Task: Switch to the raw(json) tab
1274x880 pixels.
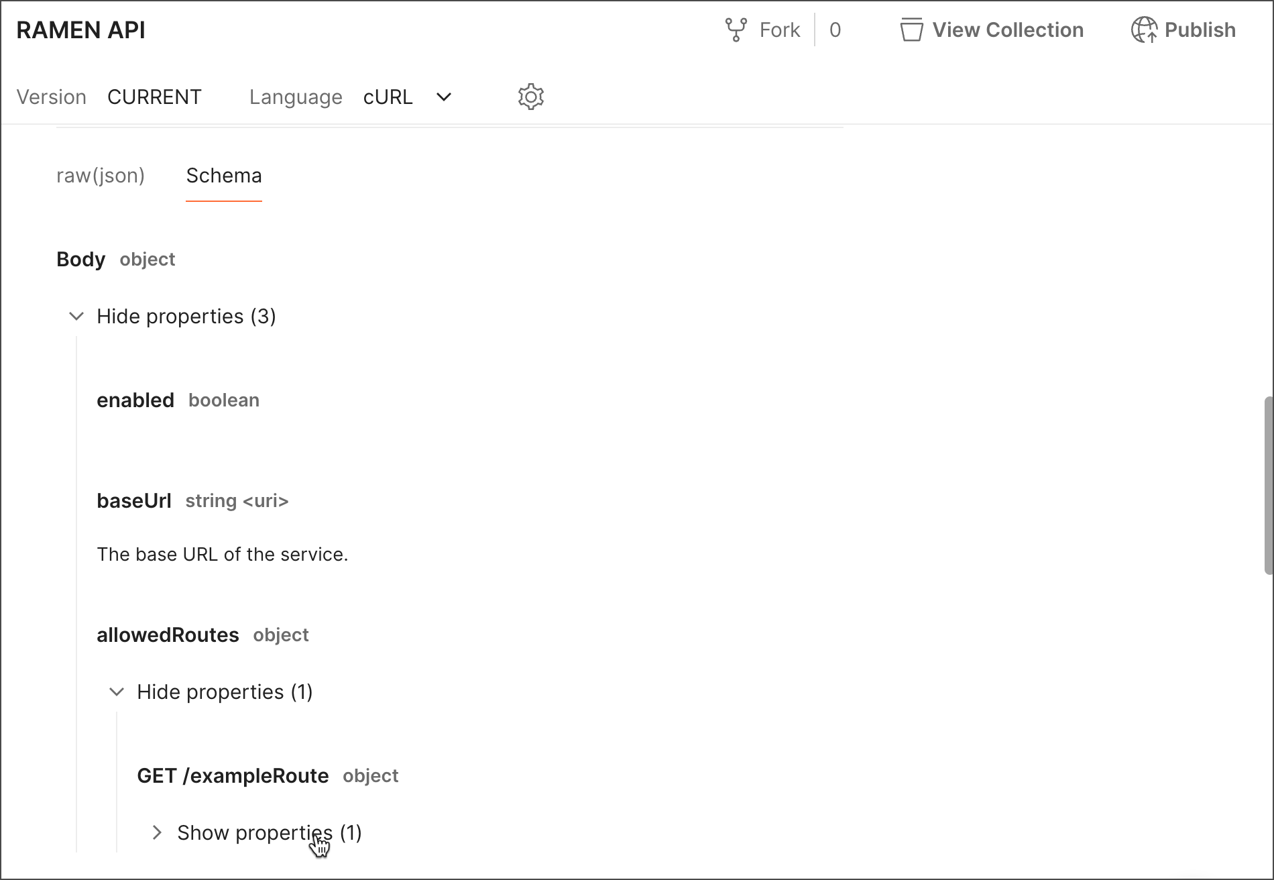Action: click(x=101, y=175)
